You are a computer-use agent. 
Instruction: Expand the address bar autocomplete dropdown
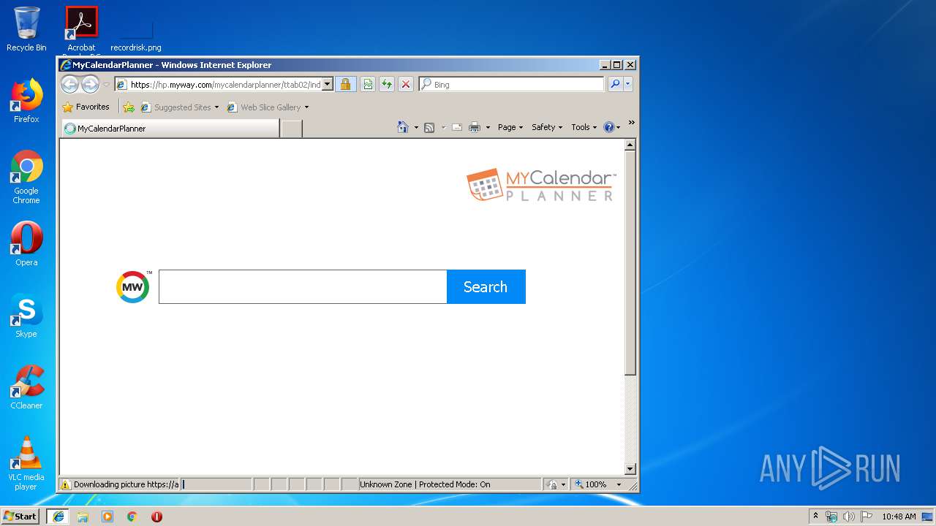(x=328, y=84)
